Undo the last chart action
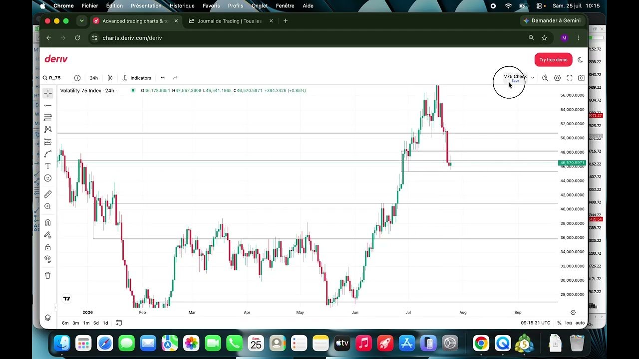Viewport: 639px width, 359px height. tap(163, 78)
